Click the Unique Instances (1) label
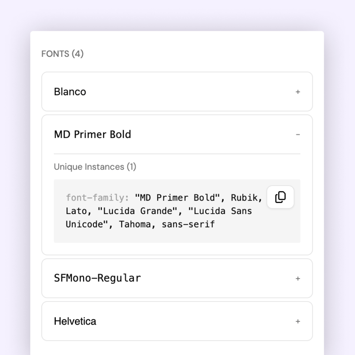The image size is (355, 355). [95, 166]
